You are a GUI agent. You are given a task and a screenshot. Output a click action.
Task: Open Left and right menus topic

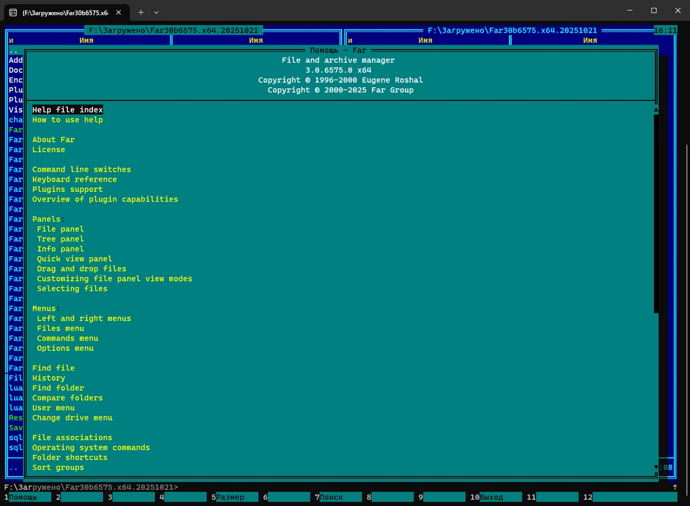84,318
